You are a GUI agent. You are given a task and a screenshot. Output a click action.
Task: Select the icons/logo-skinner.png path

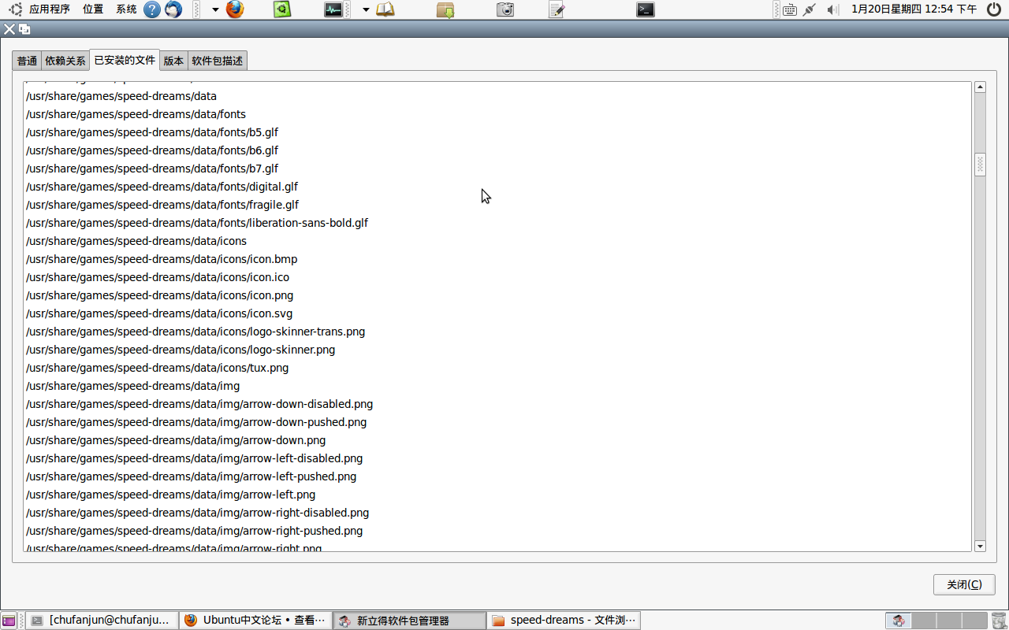(181, 350)
